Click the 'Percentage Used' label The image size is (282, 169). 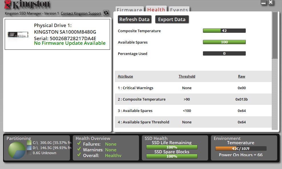coord(132,54)
